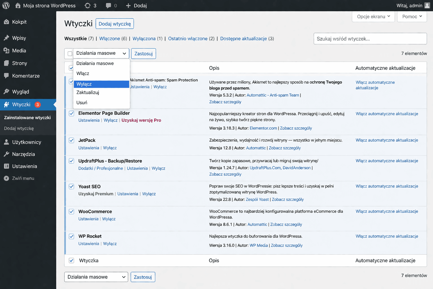
Task: Click the top Zastosuj button
Action: [x=143, y=54]
